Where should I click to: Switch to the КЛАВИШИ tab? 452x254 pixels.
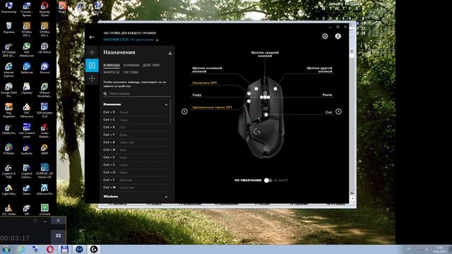click(131, 65)
